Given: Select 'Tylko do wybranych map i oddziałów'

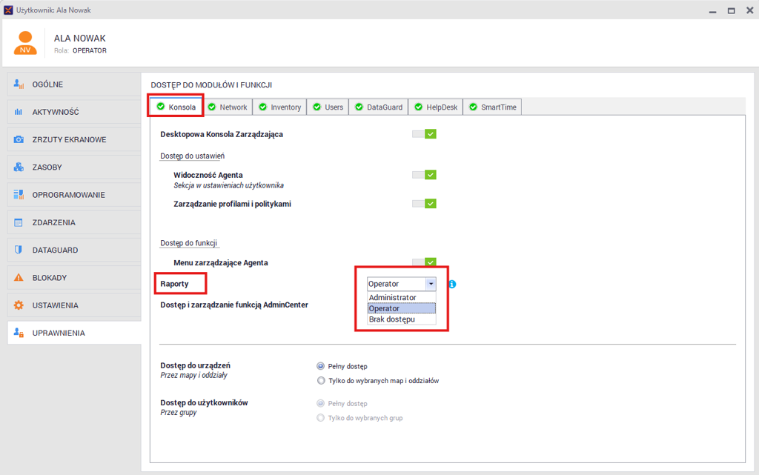Looking at the screenshot, I should tap(321, 381).
